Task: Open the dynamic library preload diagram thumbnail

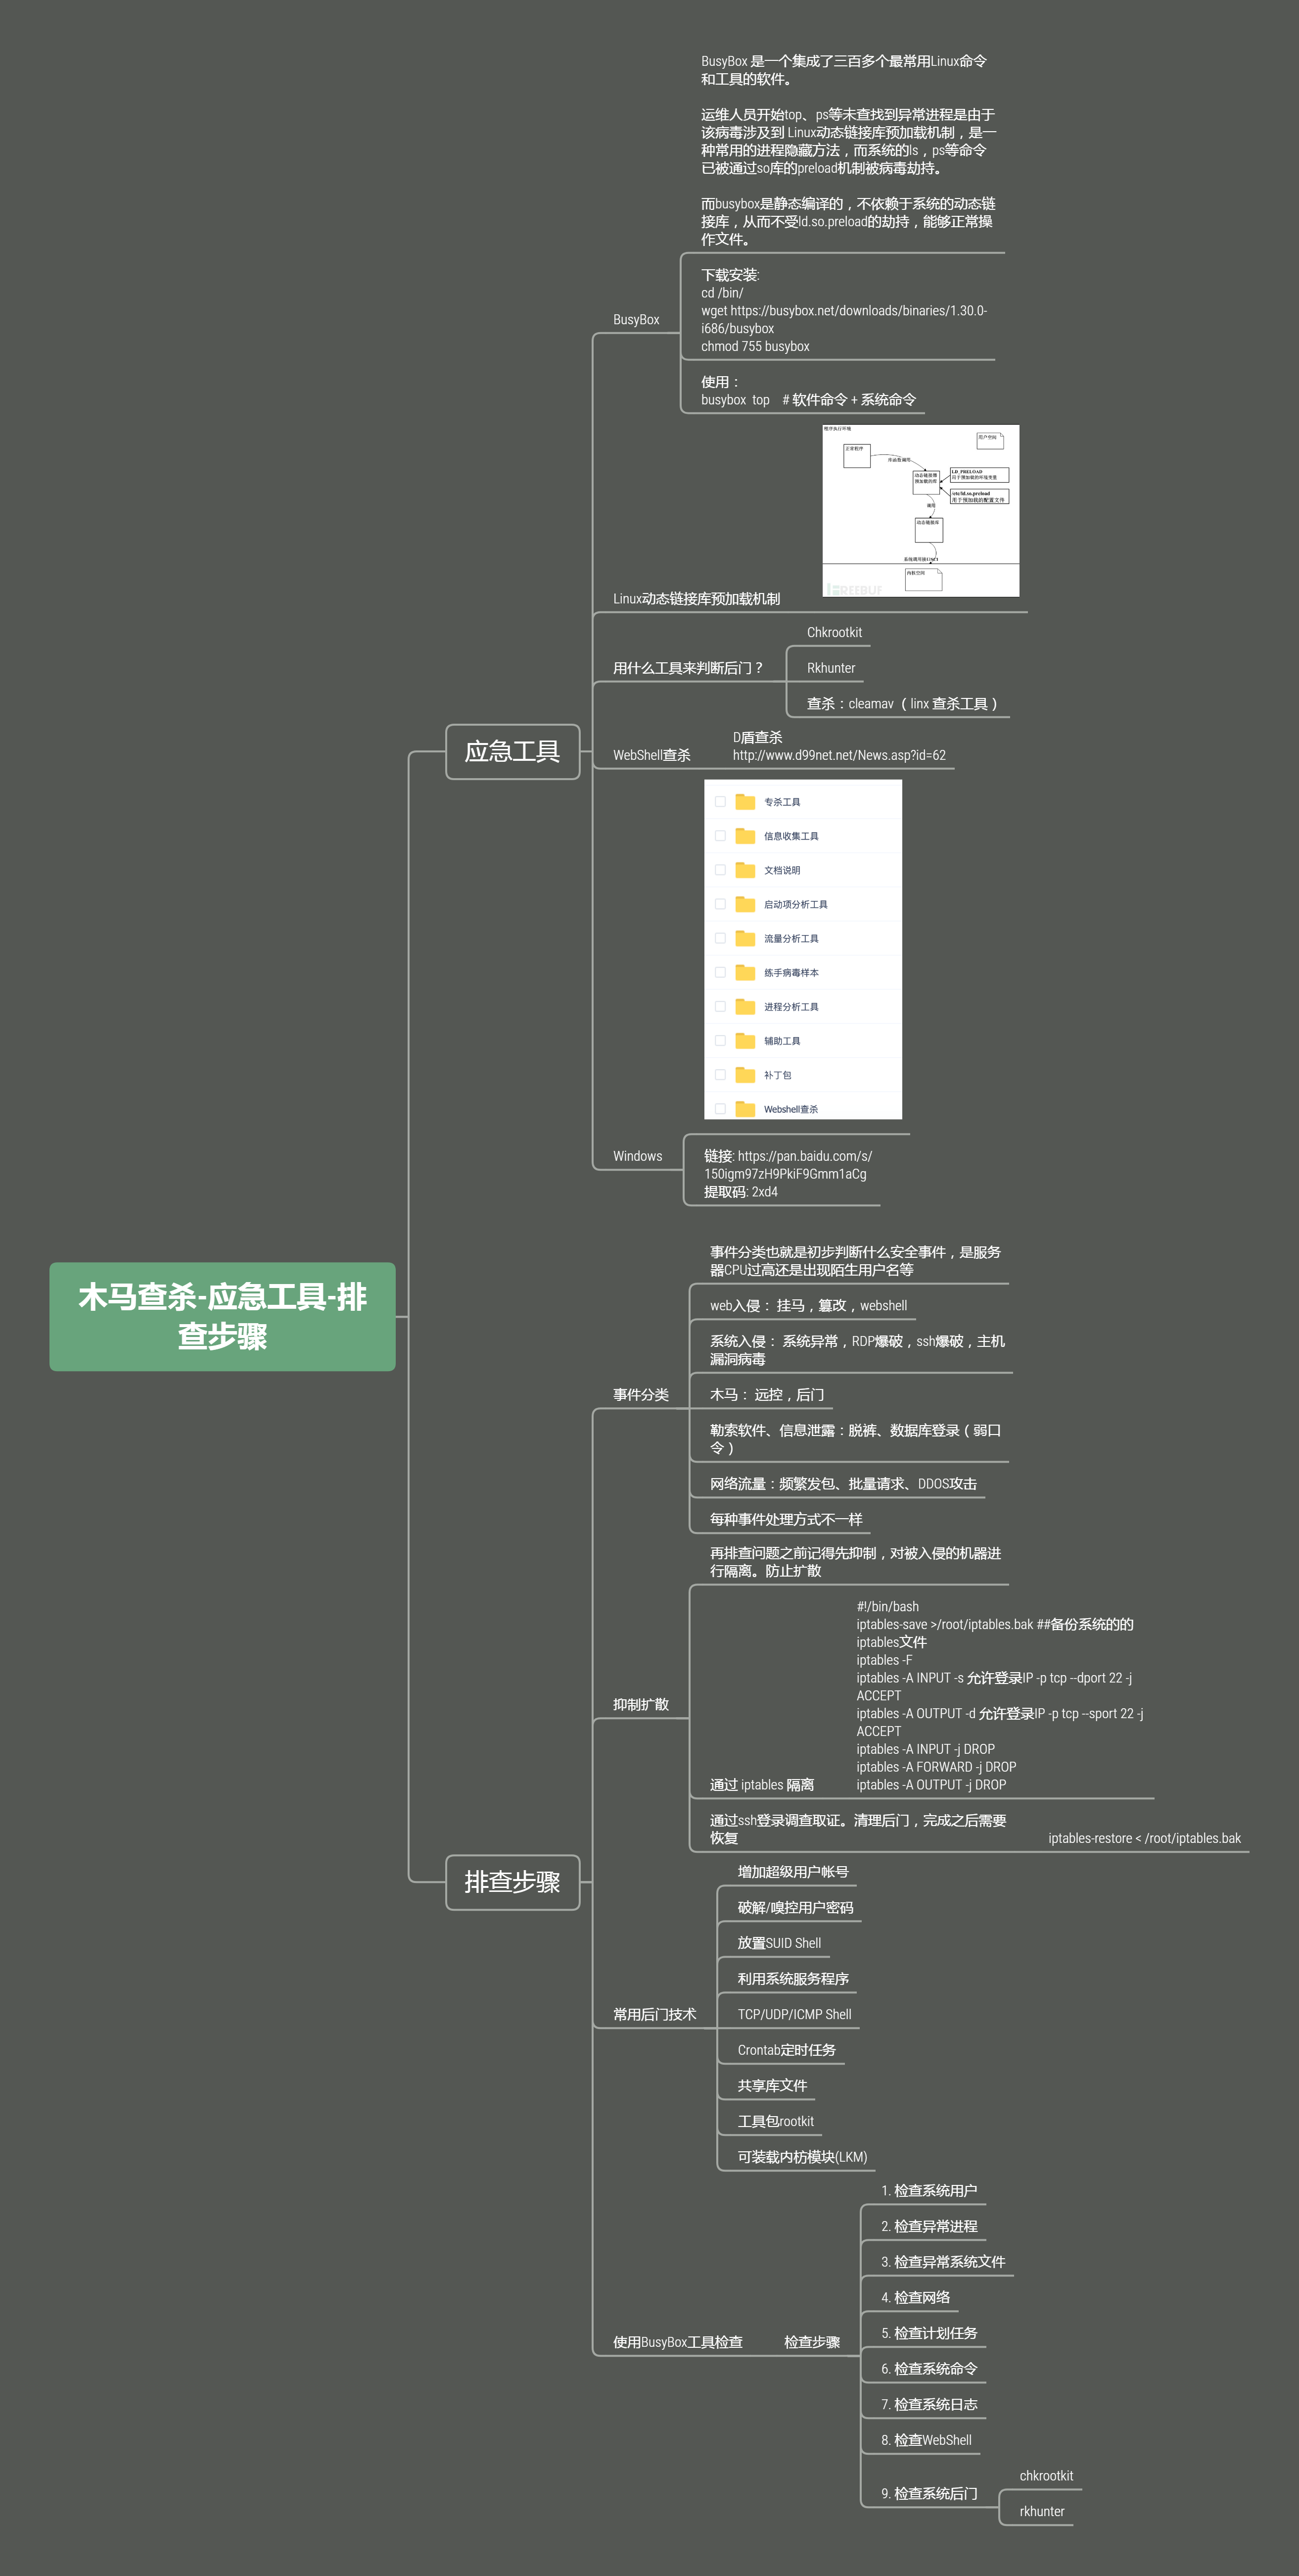Action: pyautogui.click(x=920, y=511)
